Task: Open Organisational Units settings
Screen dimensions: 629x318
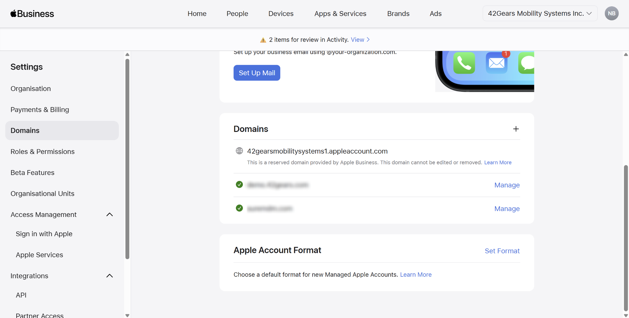Action: tap(62, 194)
